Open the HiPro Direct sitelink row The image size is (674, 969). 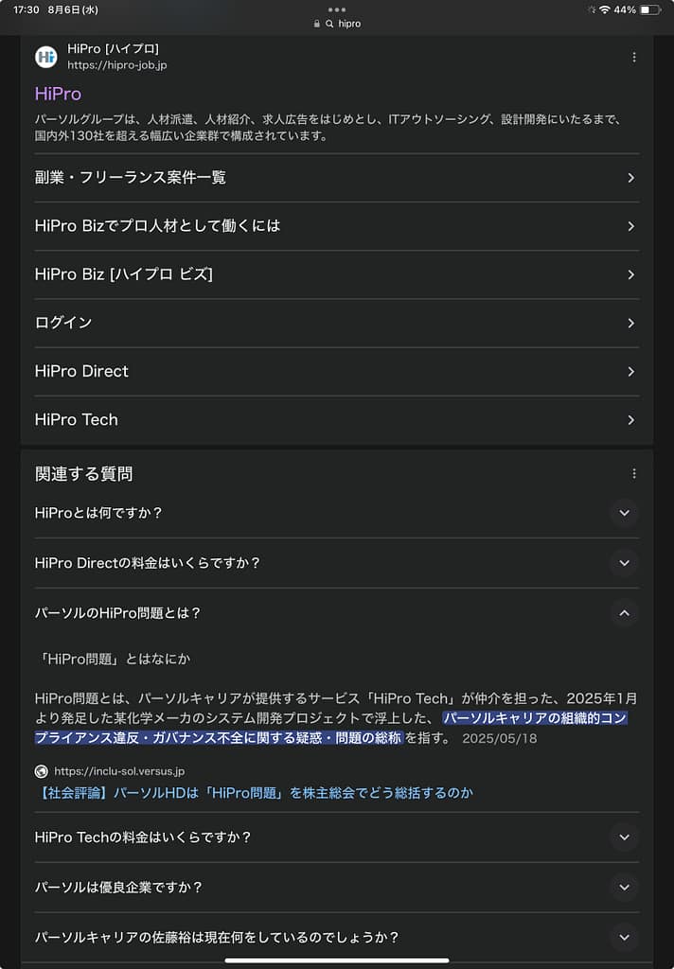click(336, 371)
